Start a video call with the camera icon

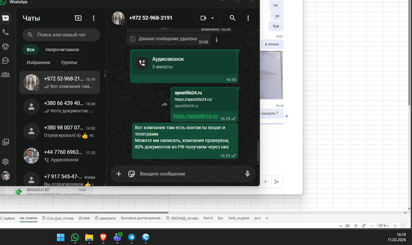pos(203,18)
